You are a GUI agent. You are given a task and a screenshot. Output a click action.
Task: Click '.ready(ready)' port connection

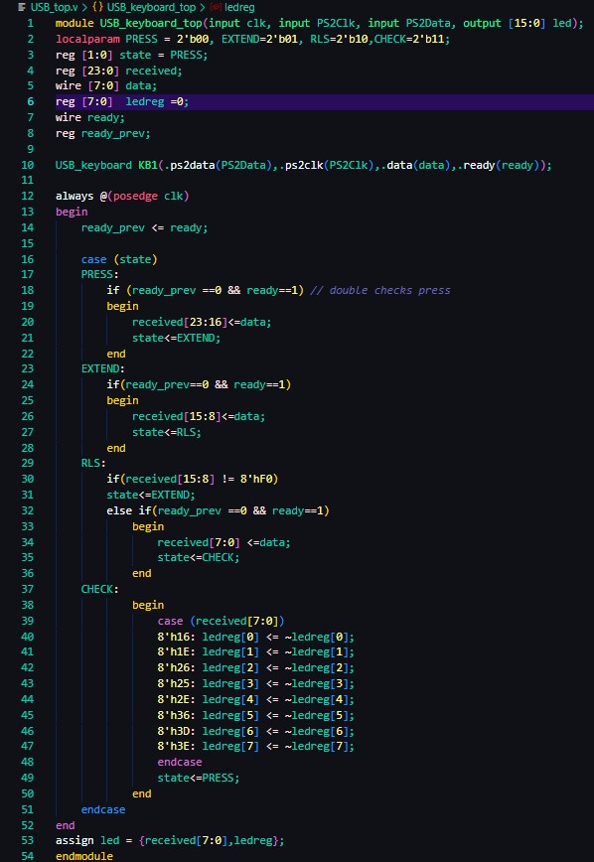point(499,165)
